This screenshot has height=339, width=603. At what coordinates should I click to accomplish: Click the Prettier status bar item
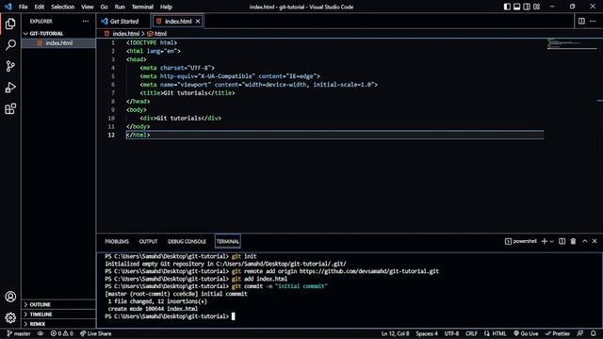(557, 333)
